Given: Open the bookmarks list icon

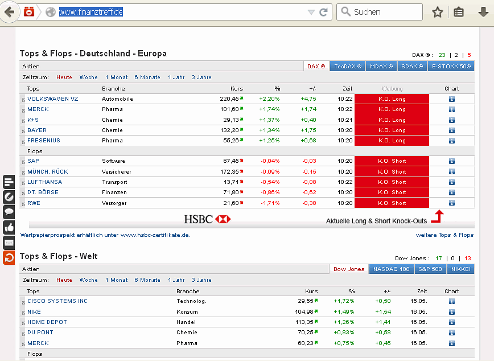Looking at the screenshot, I should (458, 13).
